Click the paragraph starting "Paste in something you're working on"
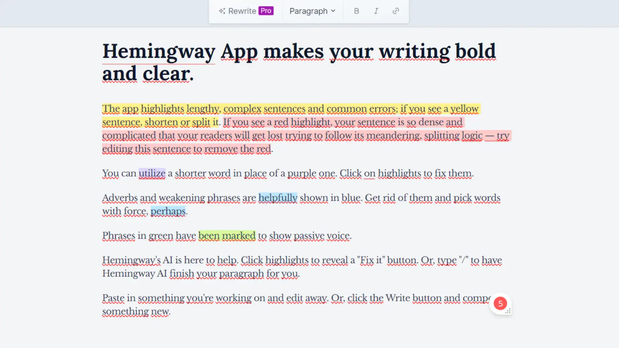619x348 pixels. (297, 304)
